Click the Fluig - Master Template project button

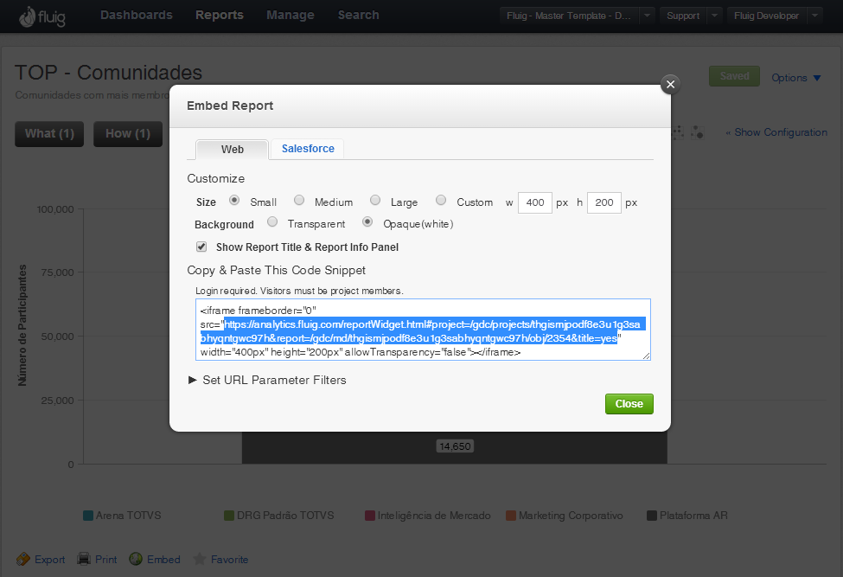(569, 16)
